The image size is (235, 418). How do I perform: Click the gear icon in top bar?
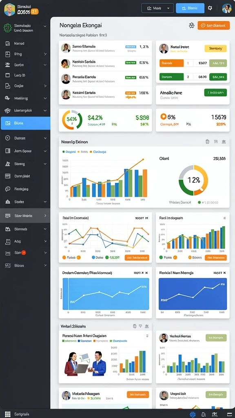click(210, 8)
